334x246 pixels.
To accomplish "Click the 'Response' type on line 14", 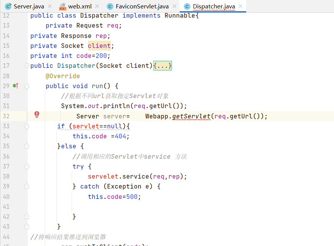I will [76, 36].
